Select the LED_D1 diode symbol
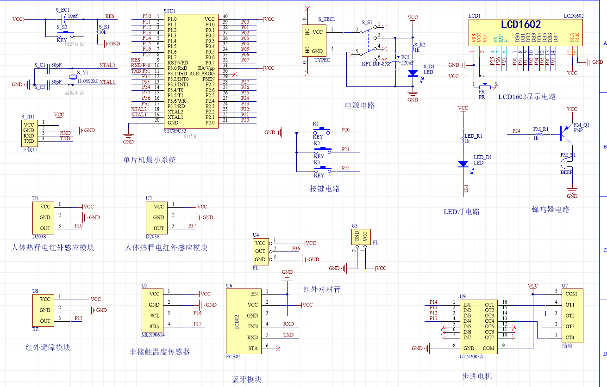Image resolution: width=607 pixels, height=387 pixels. [463, 164]
